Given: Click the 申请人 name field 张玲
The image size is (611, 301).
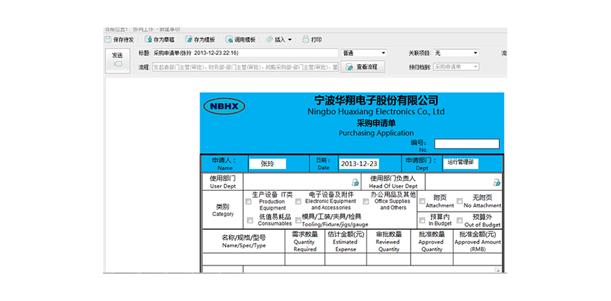Looking at the screenshot, I should click(267, 164).
